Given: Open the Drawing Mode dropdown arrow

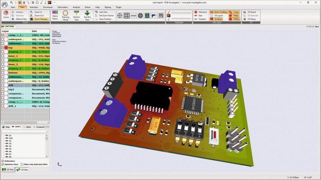Looking at the screenshot, I should point(70,19).
